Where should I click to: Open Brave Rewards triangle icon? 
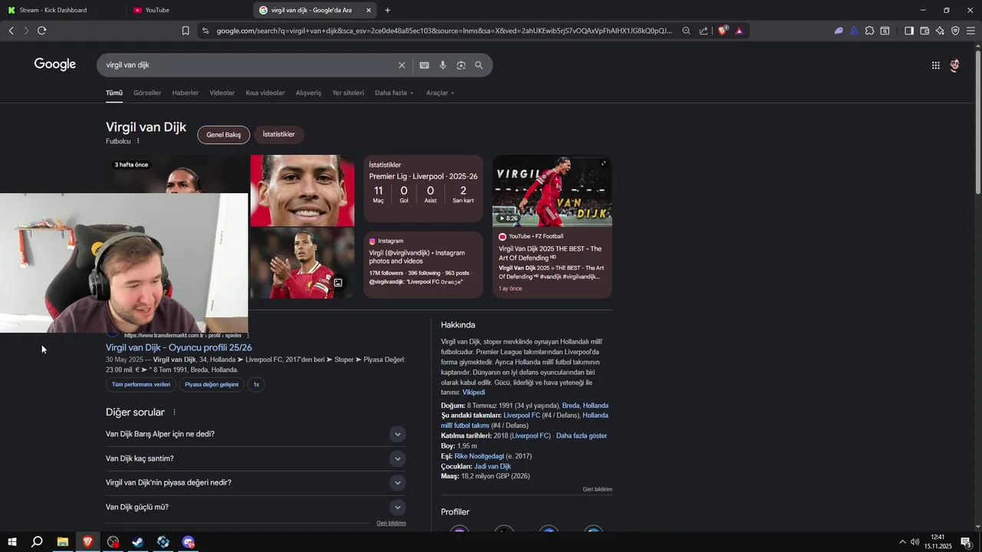click(739, 31)
